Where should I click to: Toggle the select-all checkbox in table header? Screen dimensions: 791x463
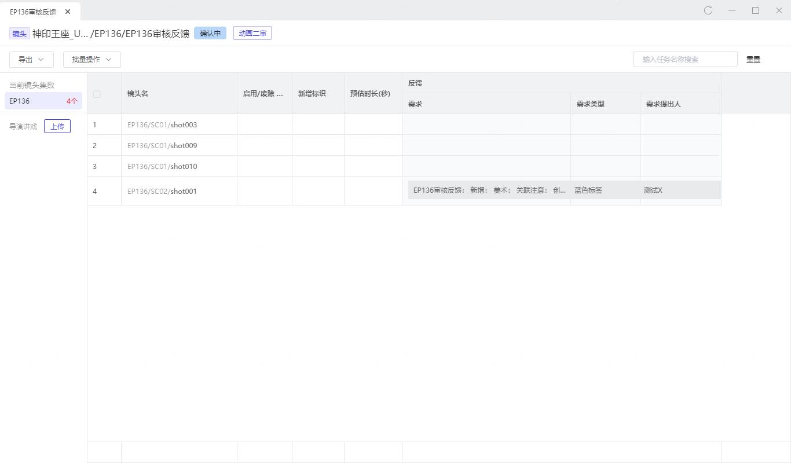click(97, 94)
